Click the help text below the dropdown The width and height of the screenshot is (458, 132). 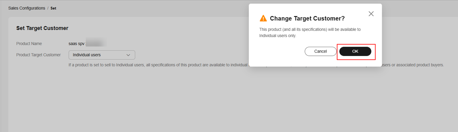click(x=158, y=65)
